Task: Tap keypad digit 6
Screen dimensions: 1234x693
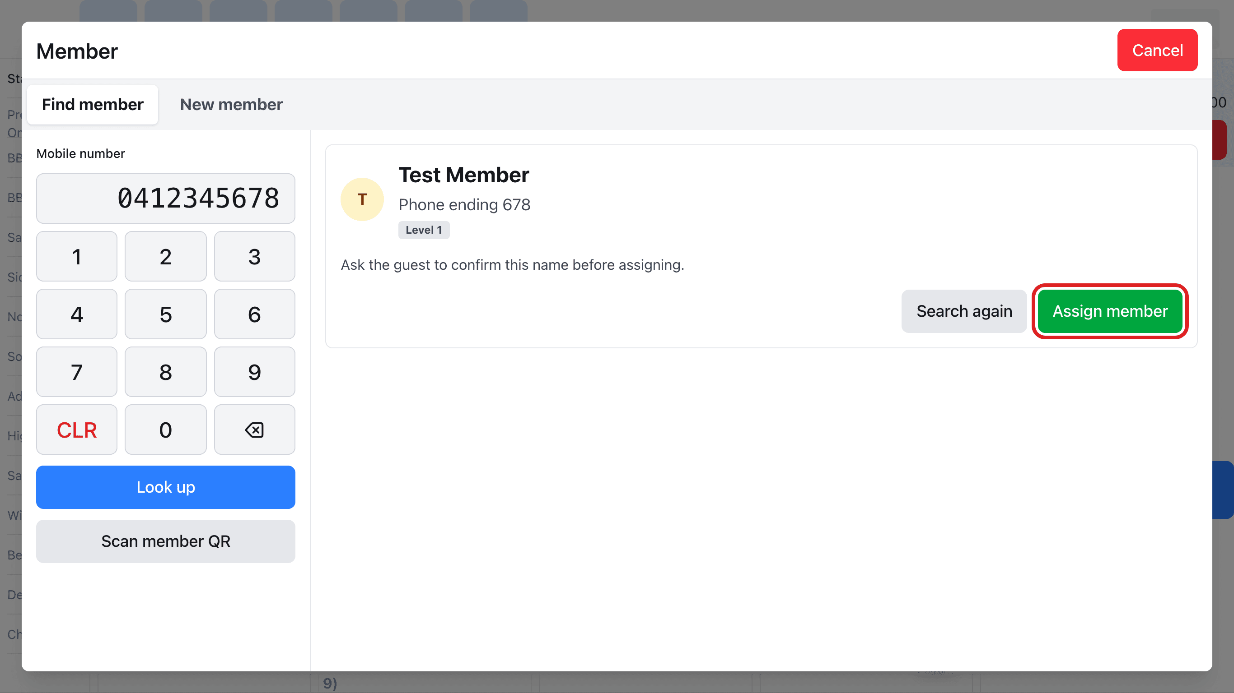Action: (x=254, y=314)
